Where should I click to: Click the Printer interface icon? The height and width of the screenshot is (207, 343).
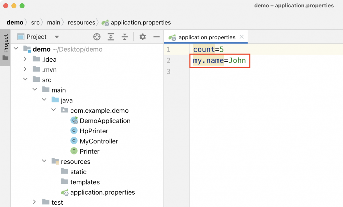pyautogui.click(x=74, y=151)
